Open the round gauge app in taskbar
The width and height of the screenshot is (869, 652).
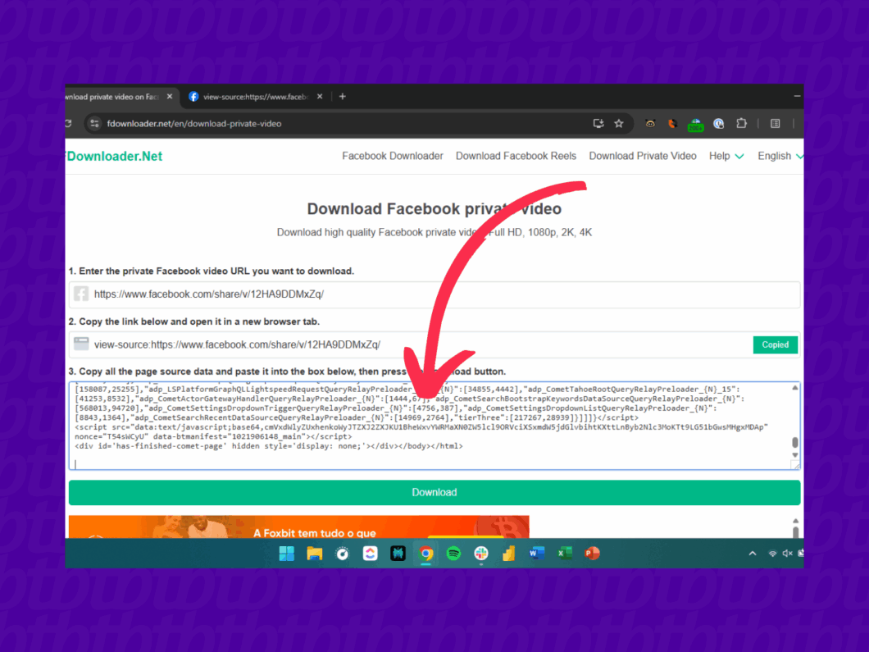[343, 554]
